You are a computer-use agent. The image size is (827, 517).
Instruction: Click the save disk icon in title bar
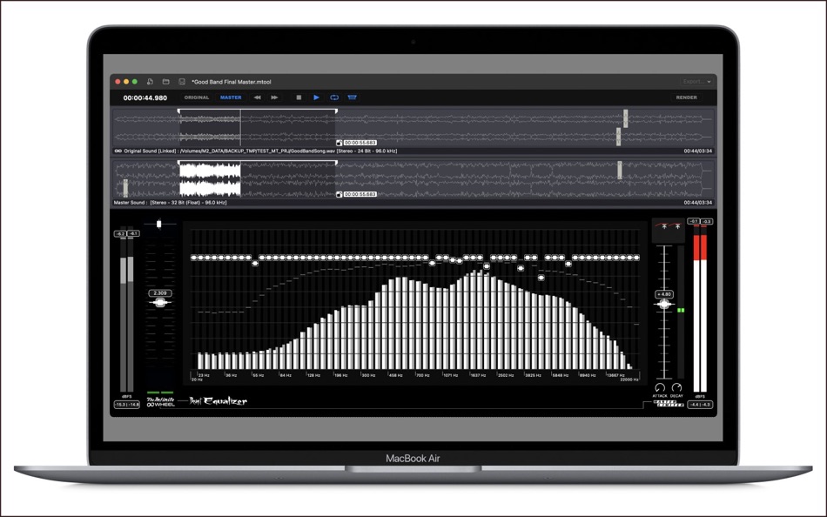point(181,81)
